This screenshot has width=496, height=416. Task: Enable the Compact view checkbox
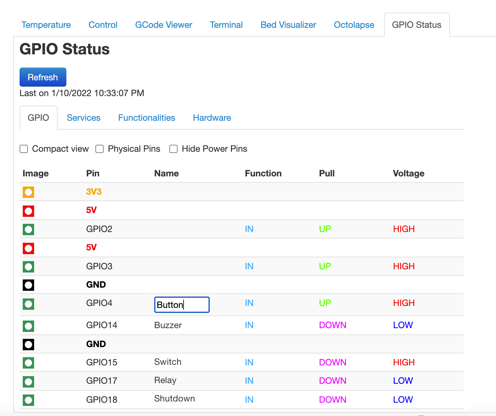pyautogui.click(x=24, y=149)
